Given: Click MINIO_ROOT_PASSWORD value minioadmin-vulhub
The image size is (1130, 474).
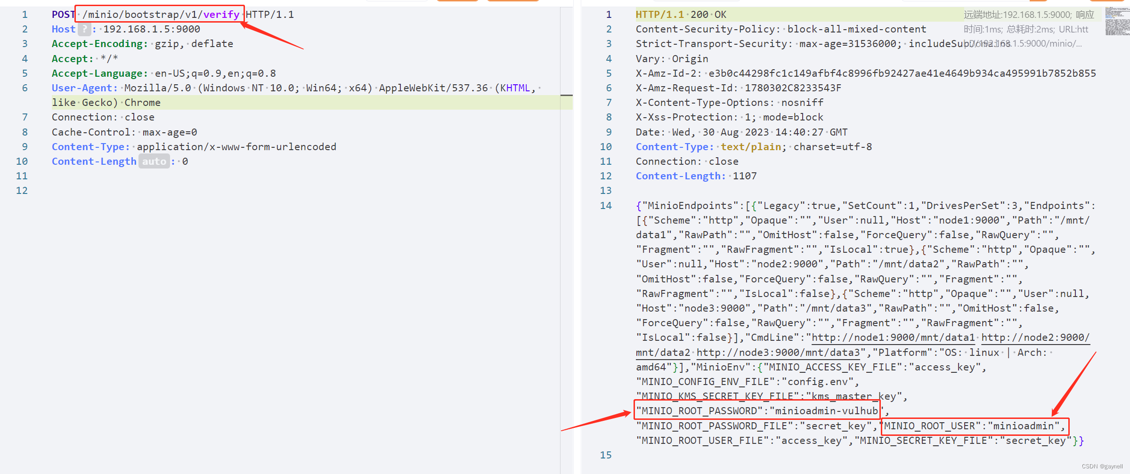Looking at the screenshot, I should 827,411.
